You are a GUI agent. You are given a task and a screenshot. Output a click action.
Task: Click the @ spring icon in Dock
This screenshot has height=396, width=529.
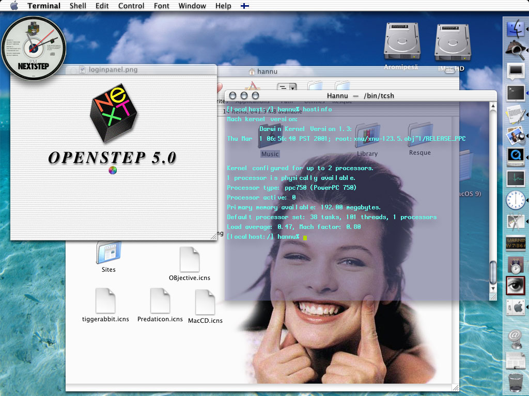point(515,339)
